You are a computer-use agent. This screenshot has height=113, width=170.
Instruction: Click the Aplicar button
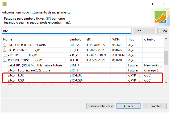click(x=128, y=106)
